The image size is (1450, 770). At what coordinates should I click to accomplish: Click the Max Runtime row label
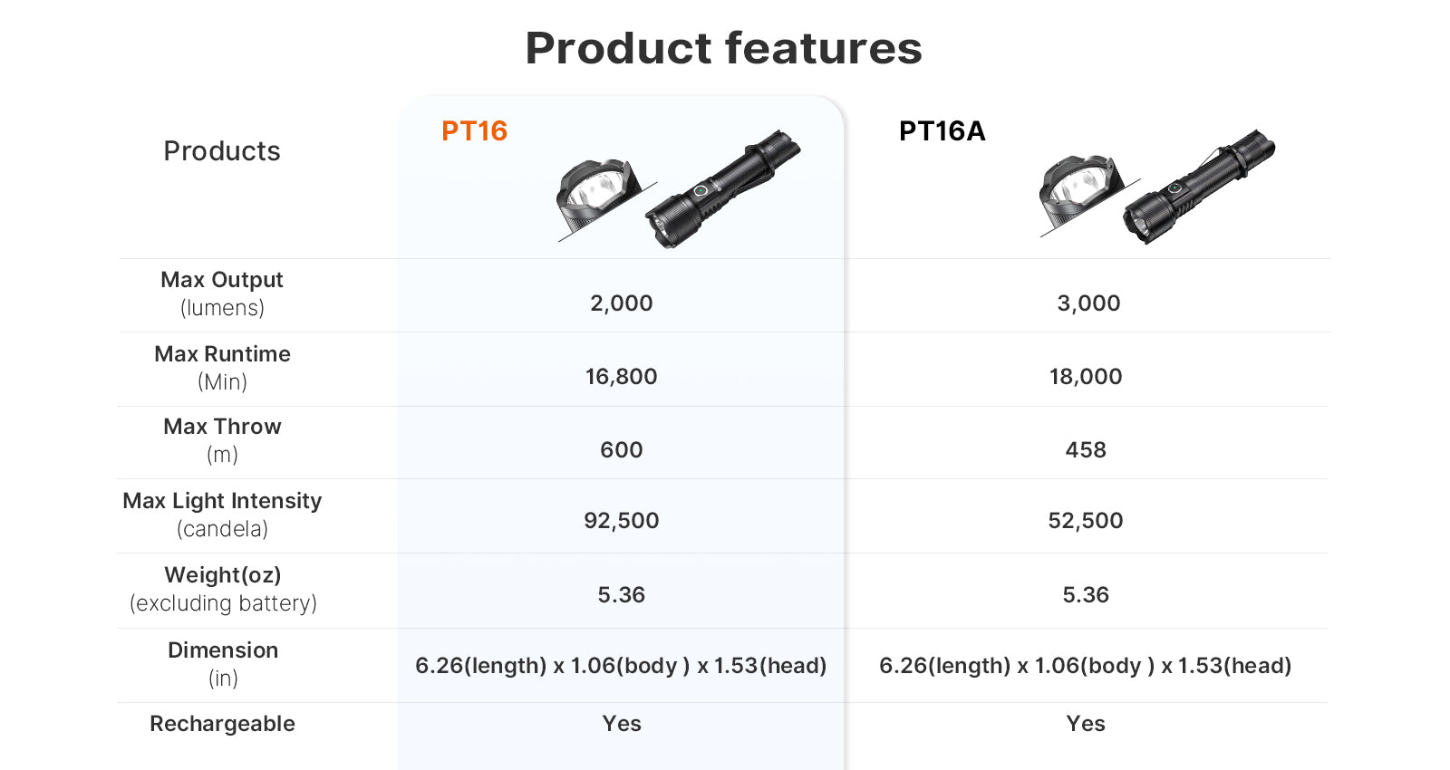click(222, 354)
